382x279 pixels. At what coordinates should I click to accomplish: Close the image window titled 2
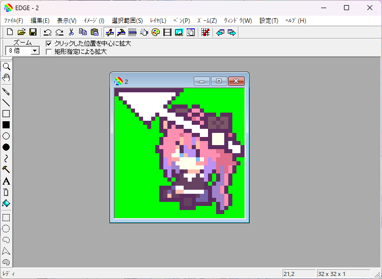pyautogui.click(x=236, y=81)
